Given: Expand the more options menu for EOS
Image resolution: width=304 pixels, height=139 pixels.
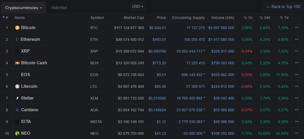Looking at the screenshot, I should 297,75.
